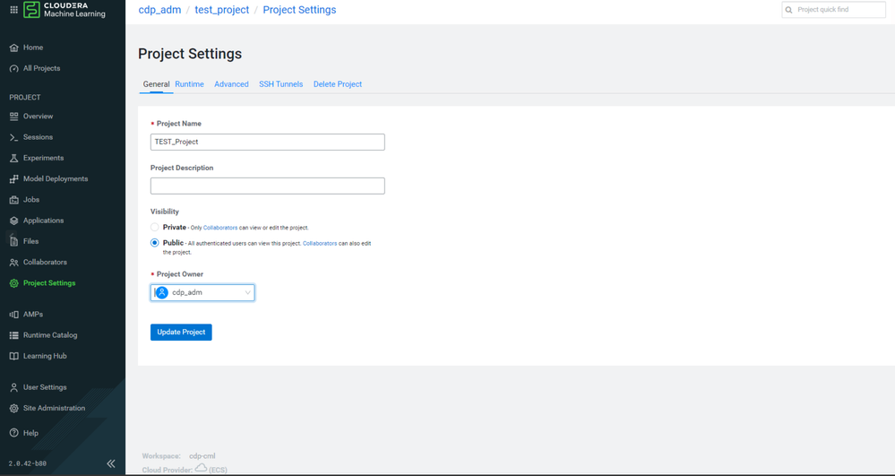Click the AMPs icon in sidebar
The image size is (895, 476).
click(14, 315)
